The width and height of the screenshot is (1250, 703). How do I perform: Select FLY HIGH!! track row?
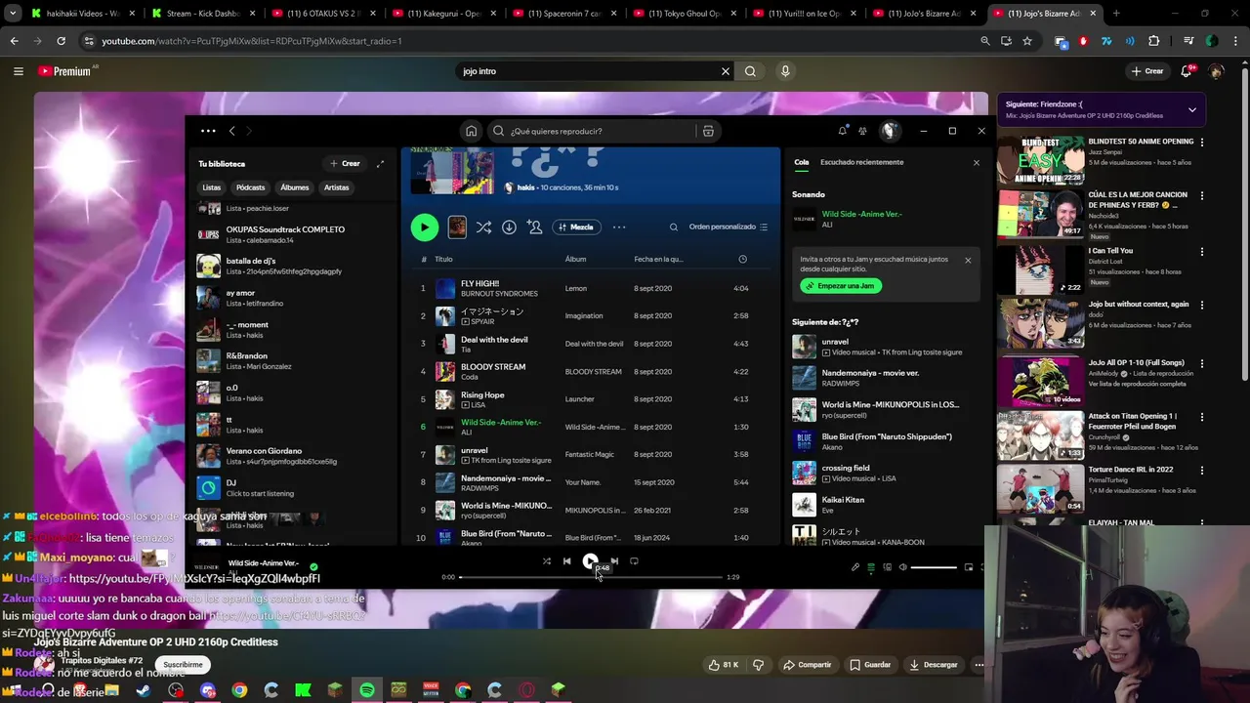tap(591, 288)
